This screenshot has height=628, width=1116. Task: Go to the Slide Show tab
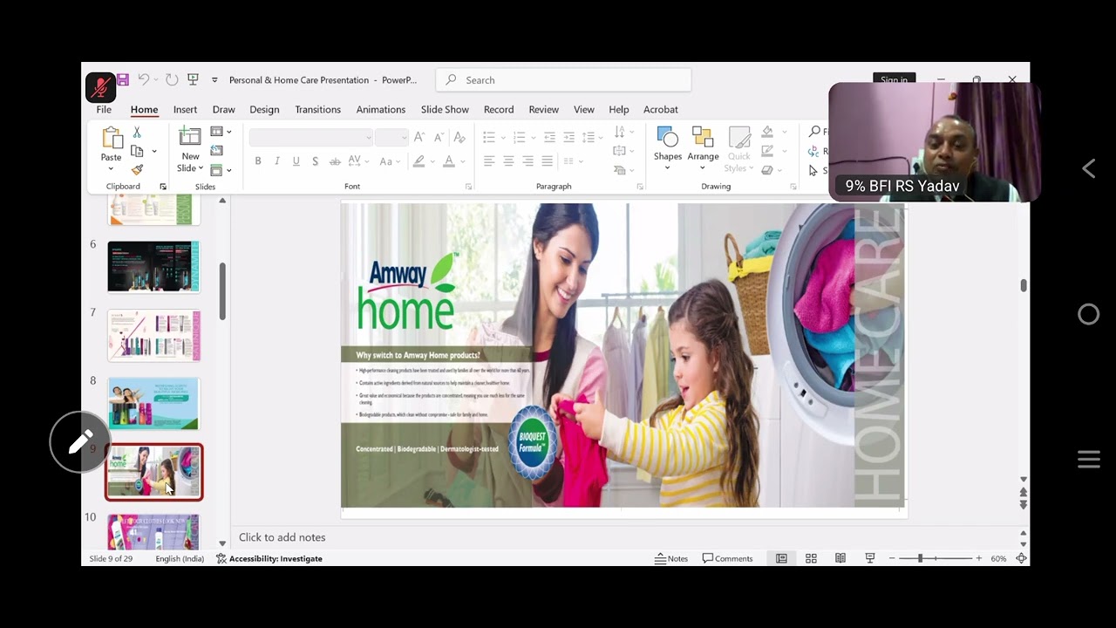tap(445, 109)
